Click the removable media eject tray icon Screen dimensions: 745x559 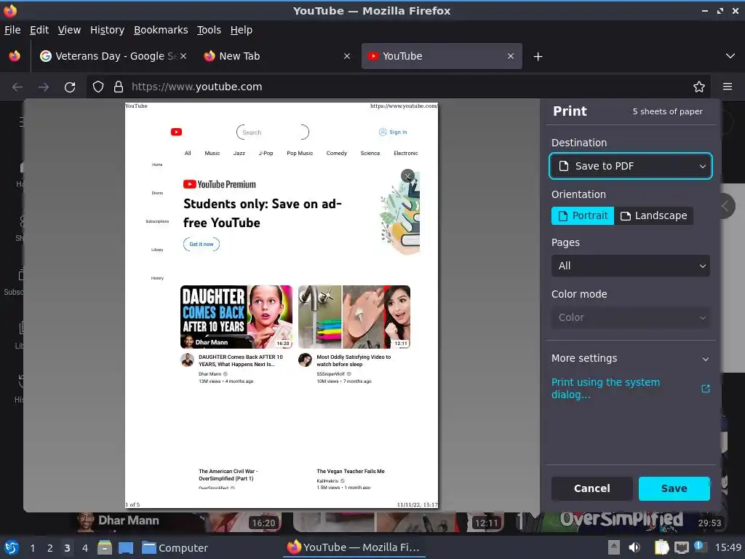pos(614,547)
